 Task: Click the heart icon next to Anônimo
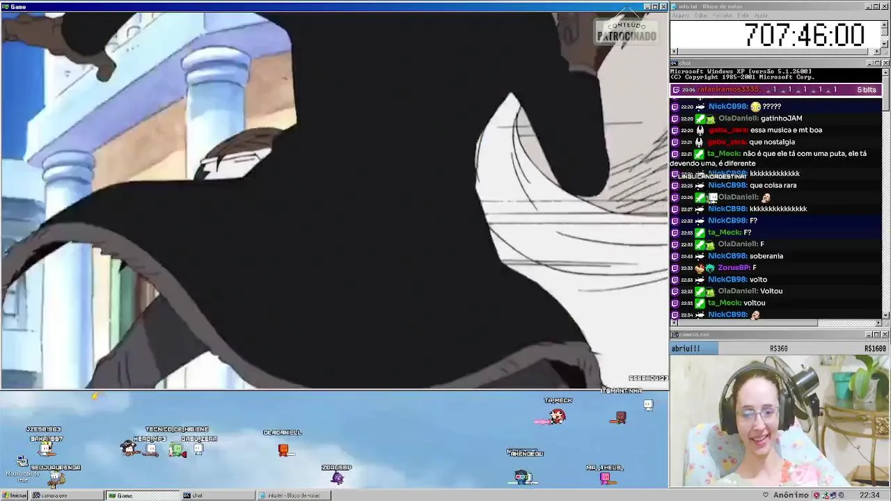tap(766, 495)
